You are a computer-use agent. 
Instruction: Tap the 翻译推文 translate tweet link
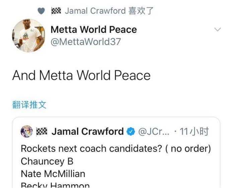tap(29, 105)
